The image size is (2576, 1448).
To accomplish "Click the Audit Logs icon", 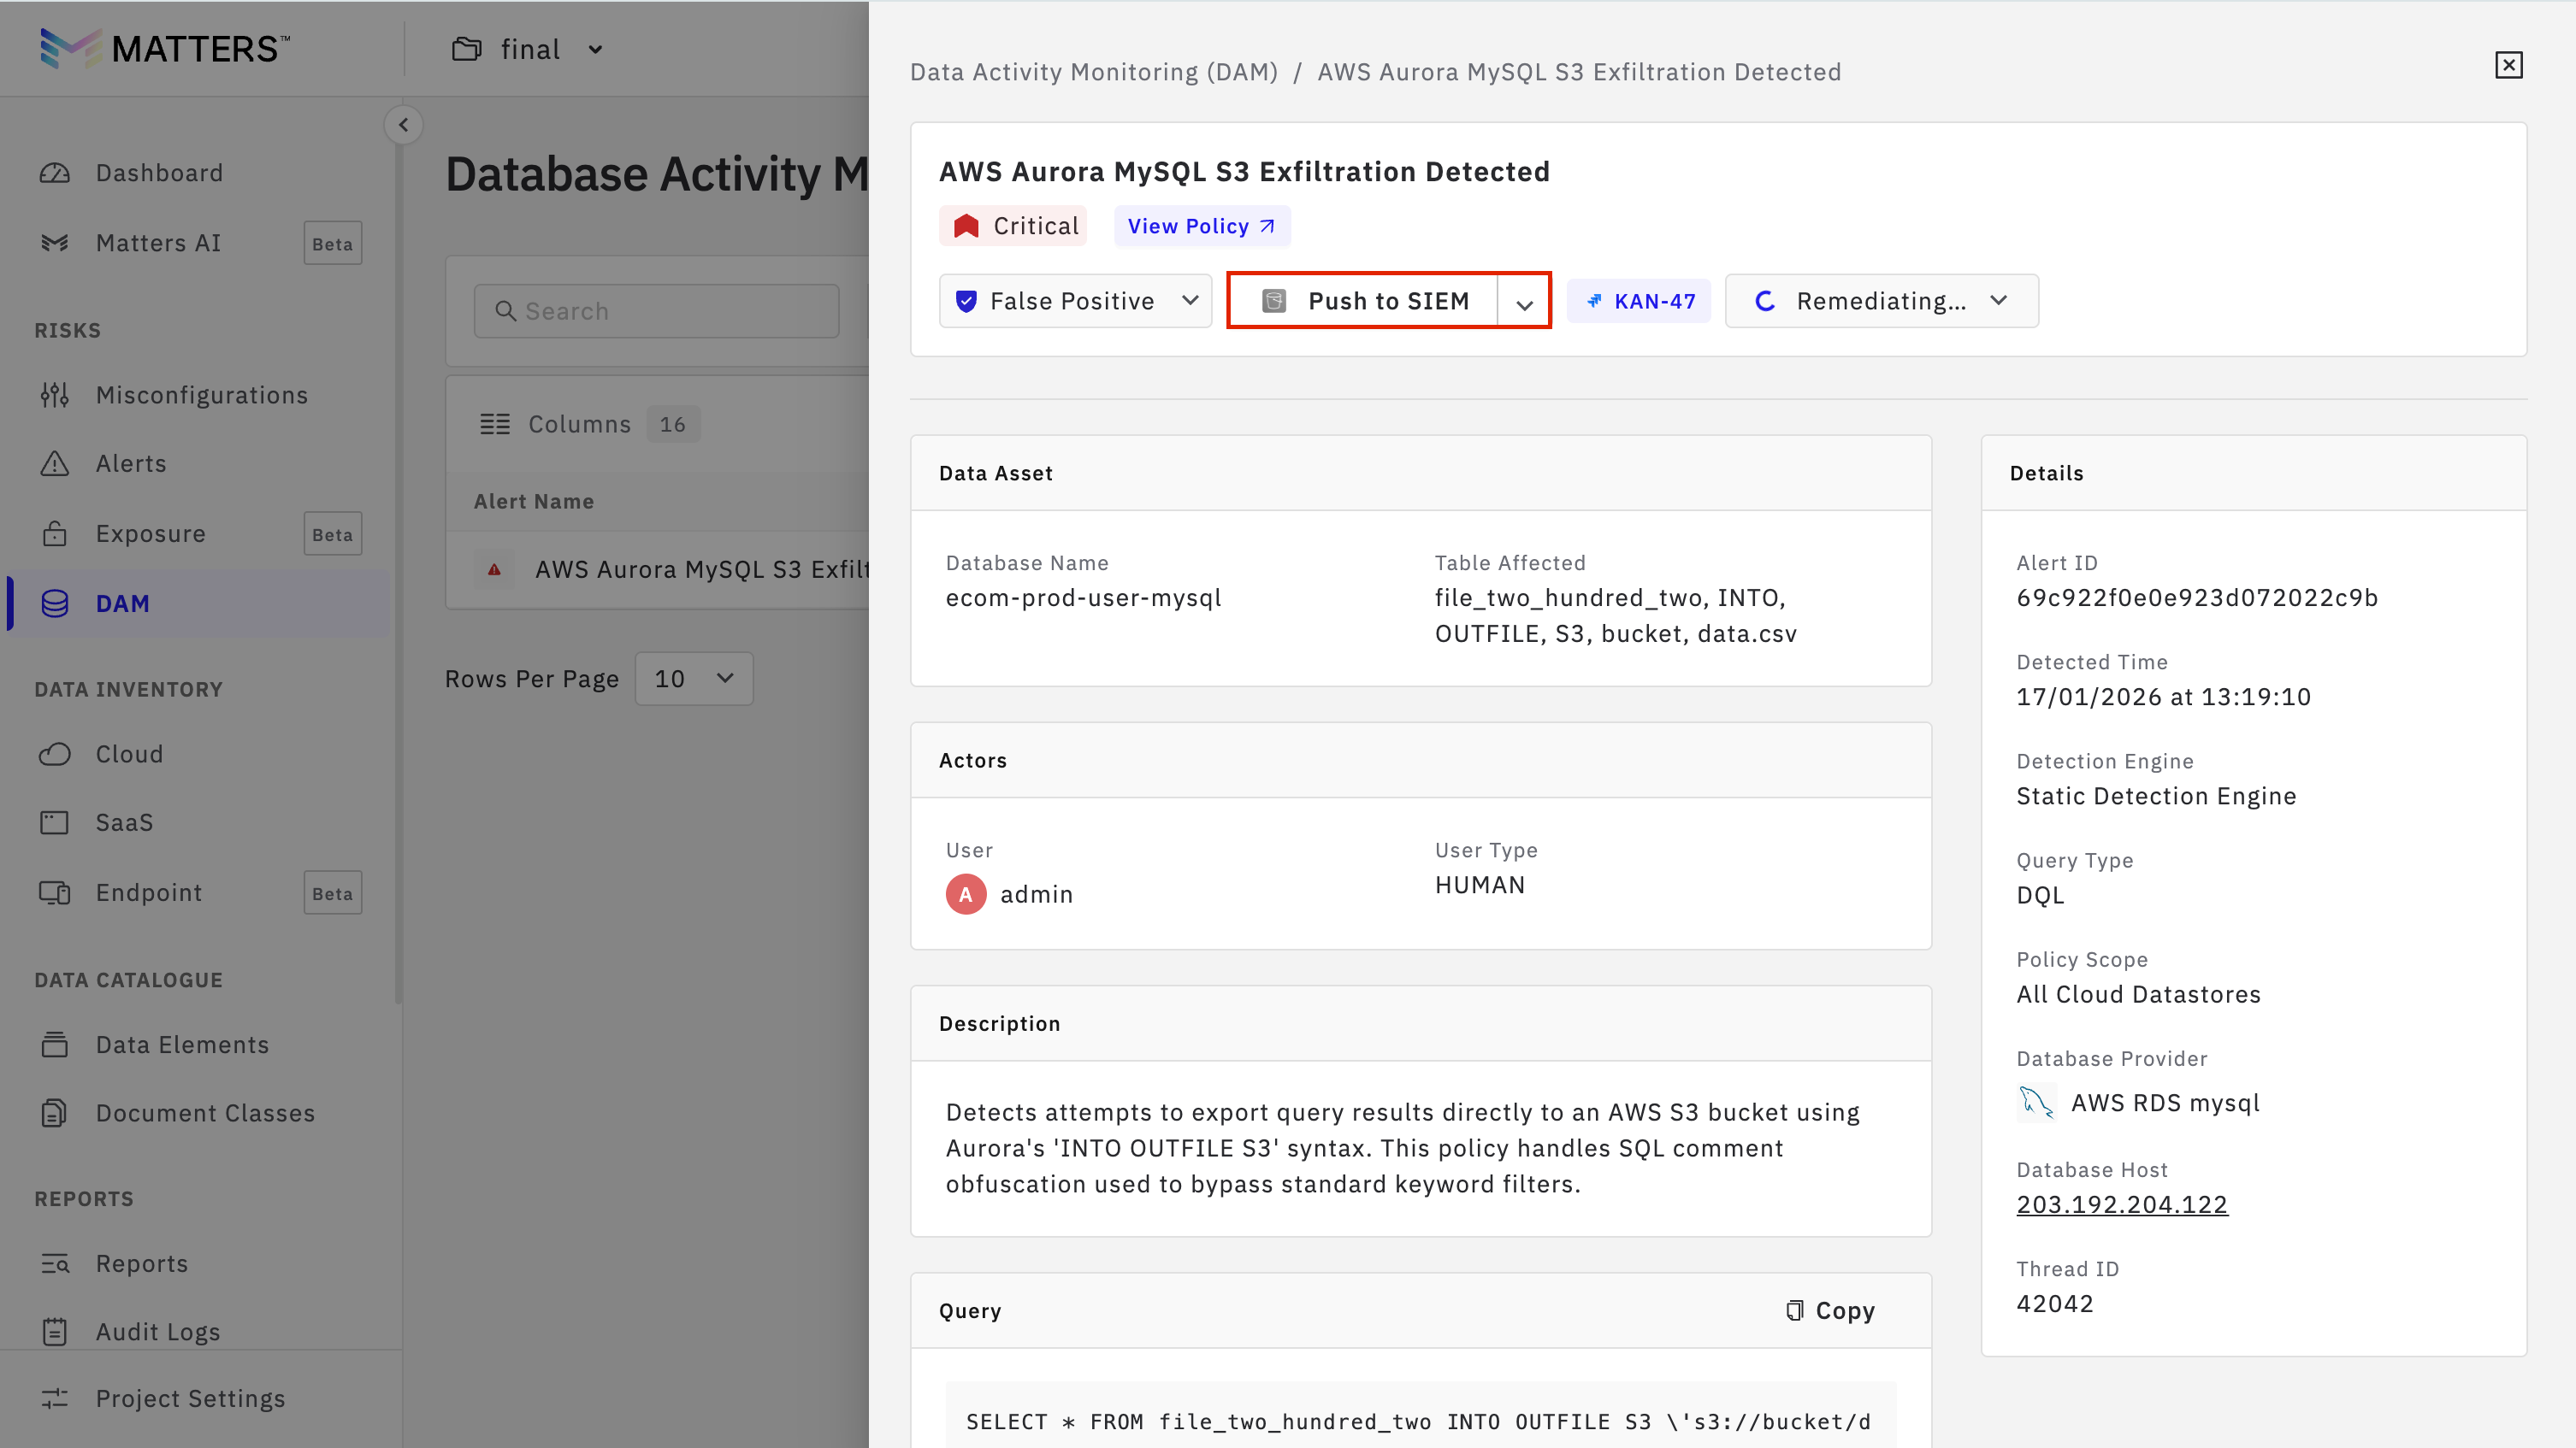I will (x=55, y=1331).
